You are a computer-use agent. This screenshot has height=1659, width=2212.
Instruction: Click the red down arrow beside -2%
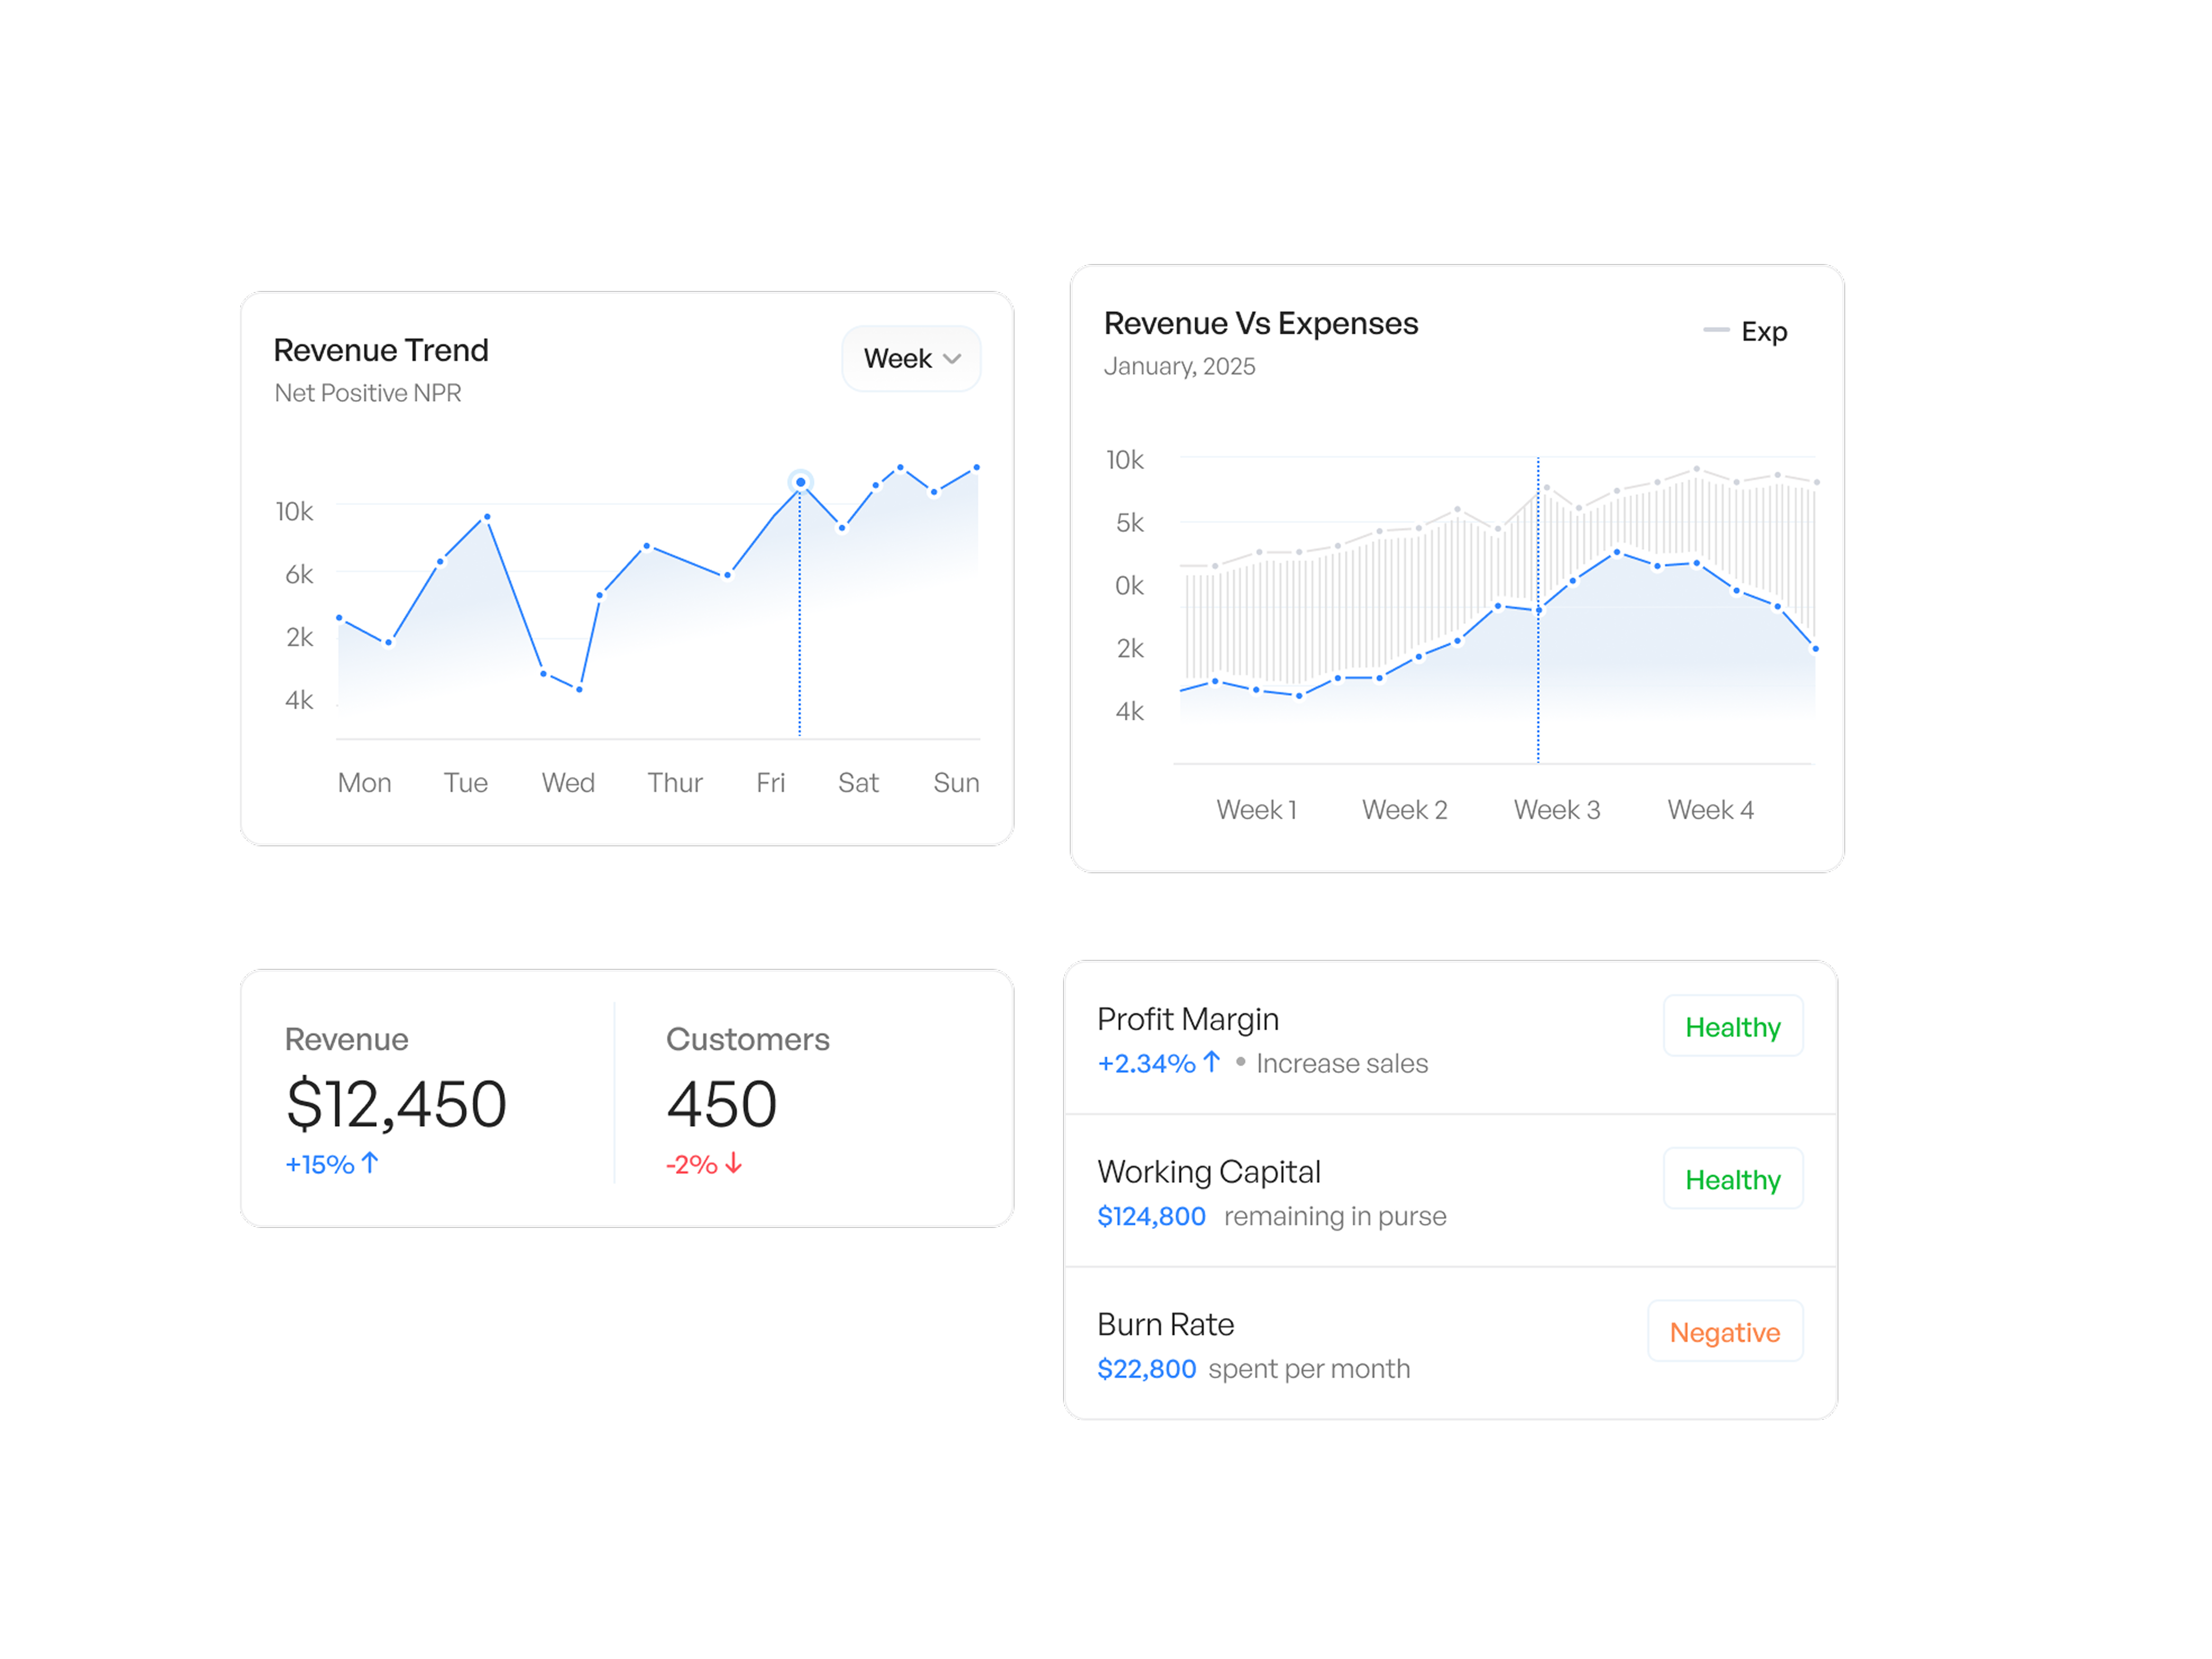[x=734, y=1163]
